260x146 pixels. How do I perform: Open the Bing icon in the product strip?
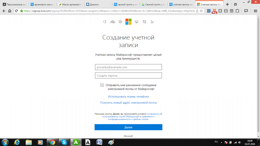tap(152, 22)
